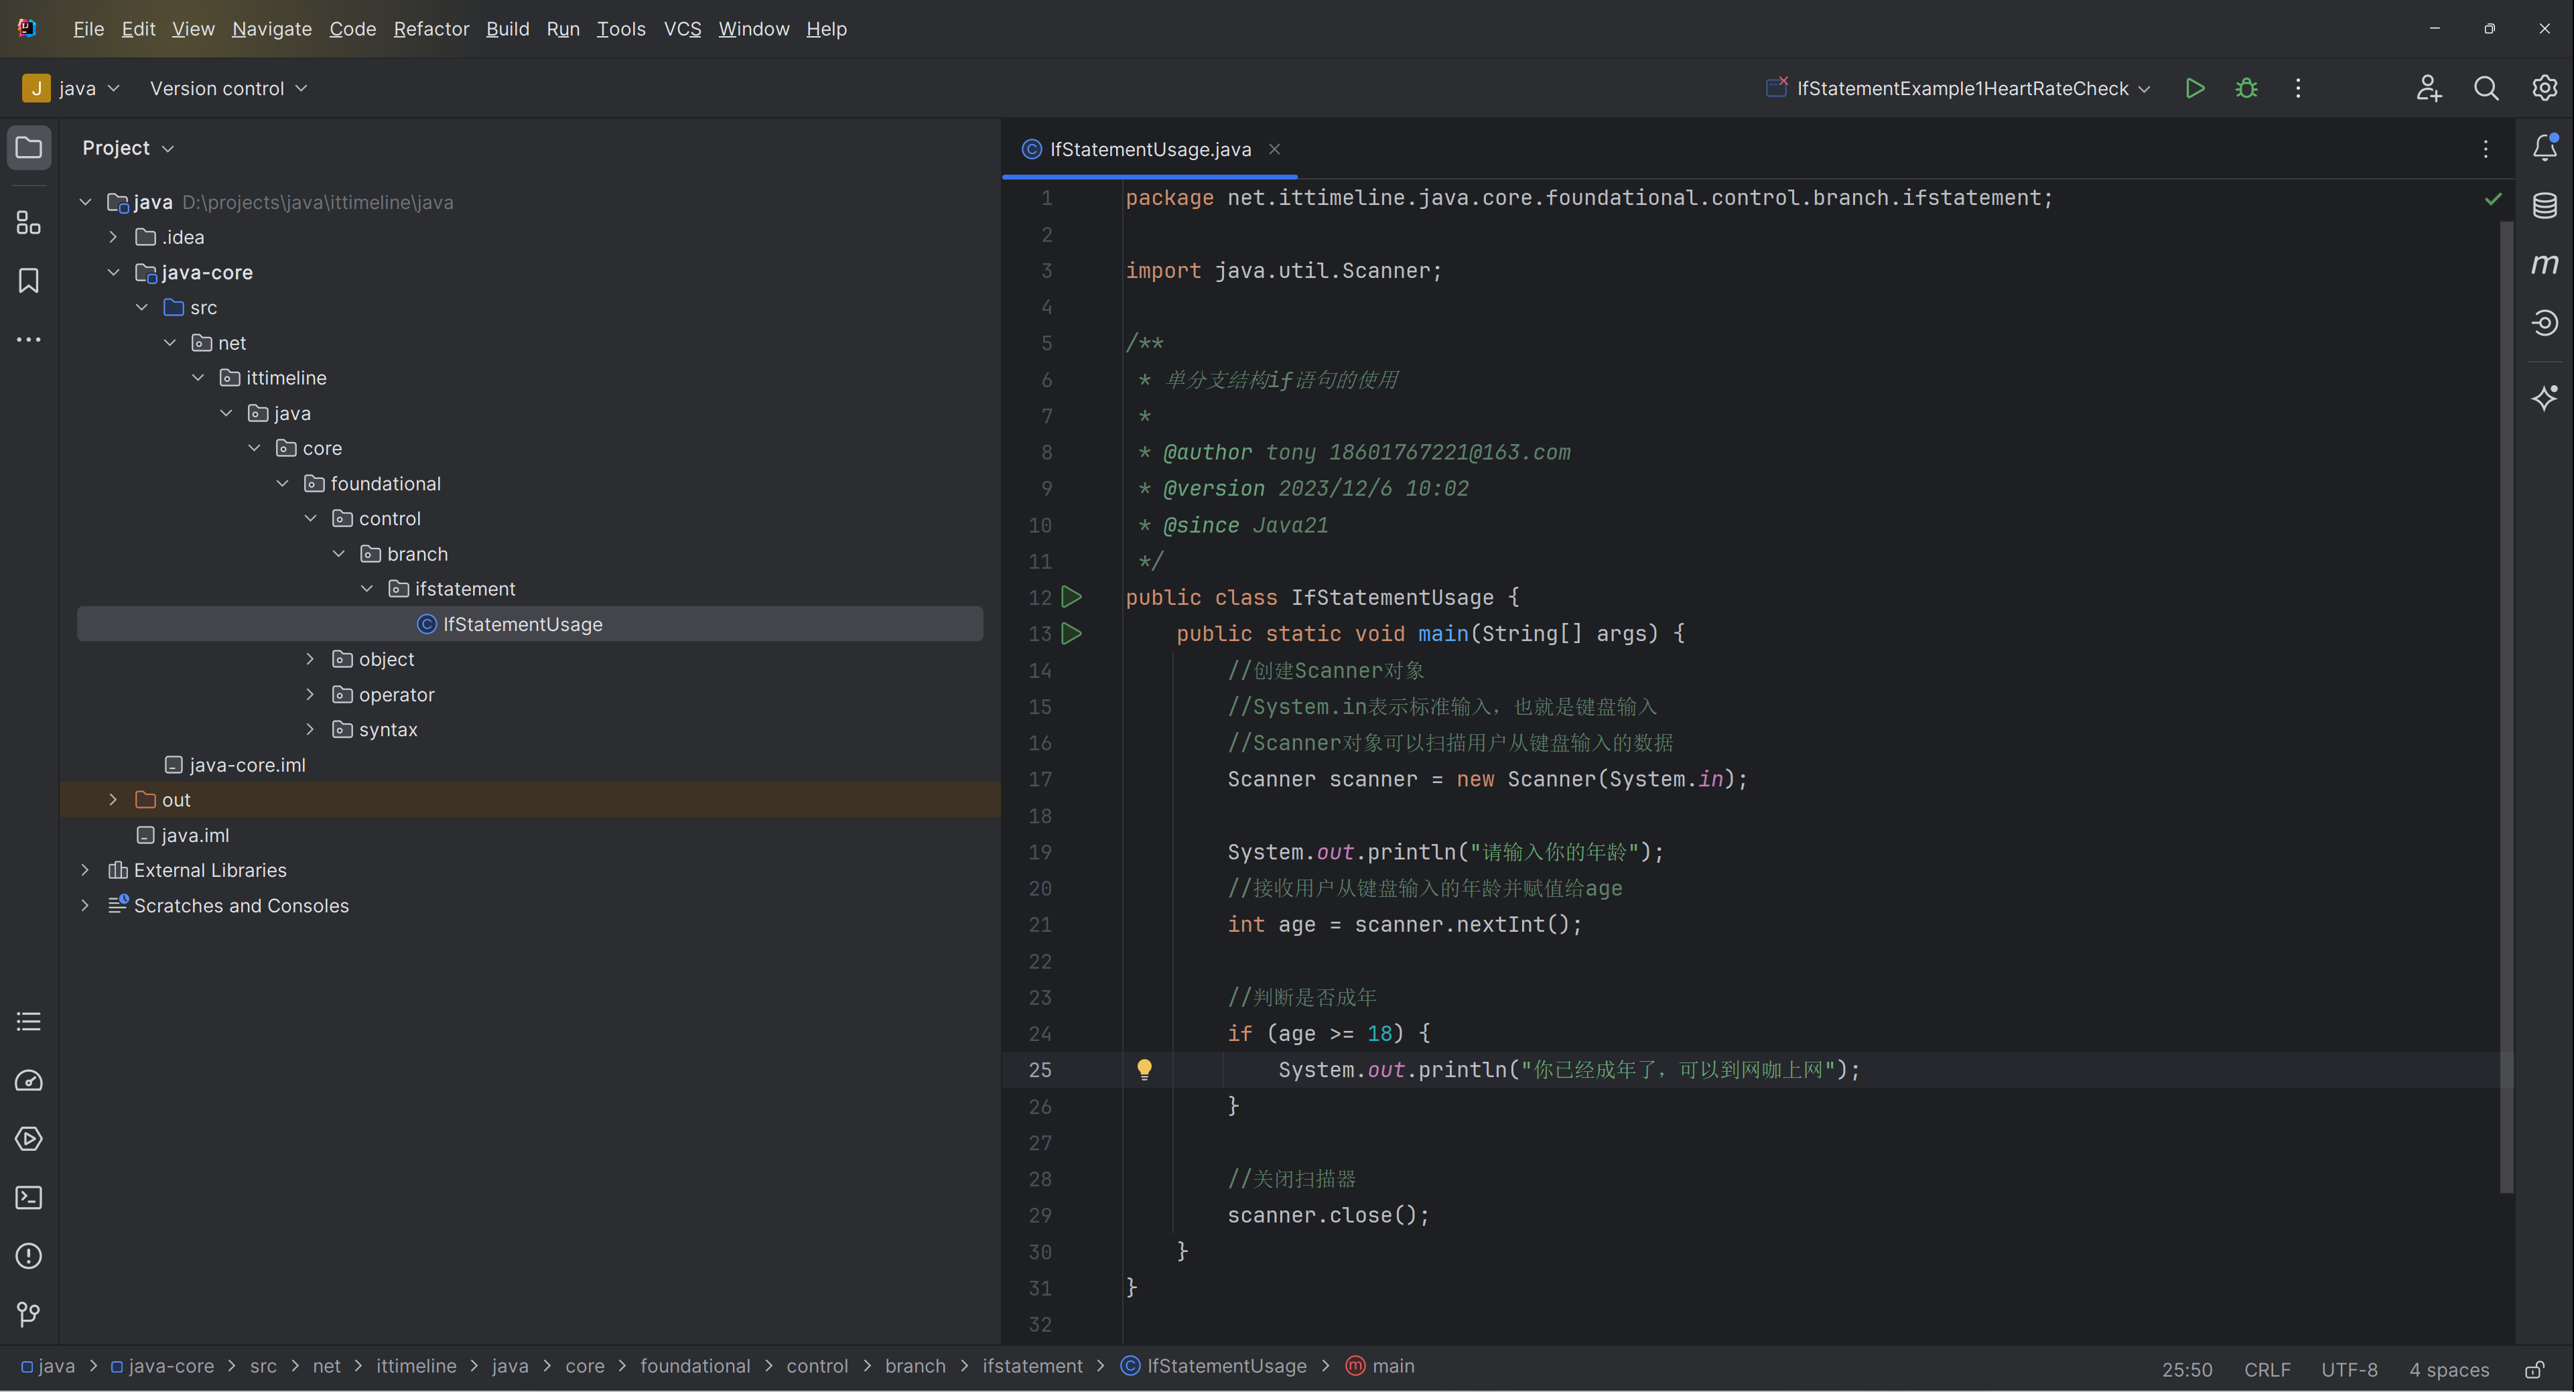This screenshot has width=2574, height=1392.
Task: Open the Profiler tool window
Action: [x=29, y=1081]
